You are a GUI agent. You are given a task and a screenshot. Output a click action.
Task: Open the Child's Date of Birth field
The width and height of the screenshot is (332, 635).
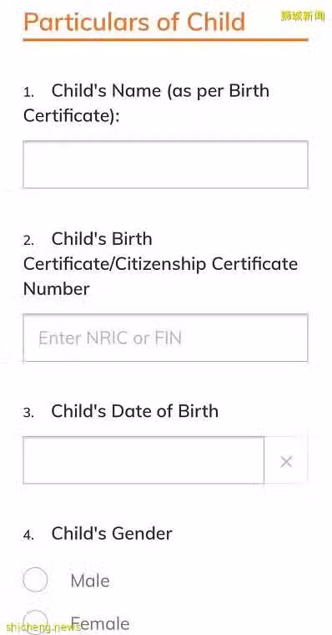click(143, 460)
